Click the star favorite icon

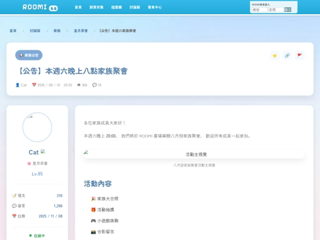[275, 56]
